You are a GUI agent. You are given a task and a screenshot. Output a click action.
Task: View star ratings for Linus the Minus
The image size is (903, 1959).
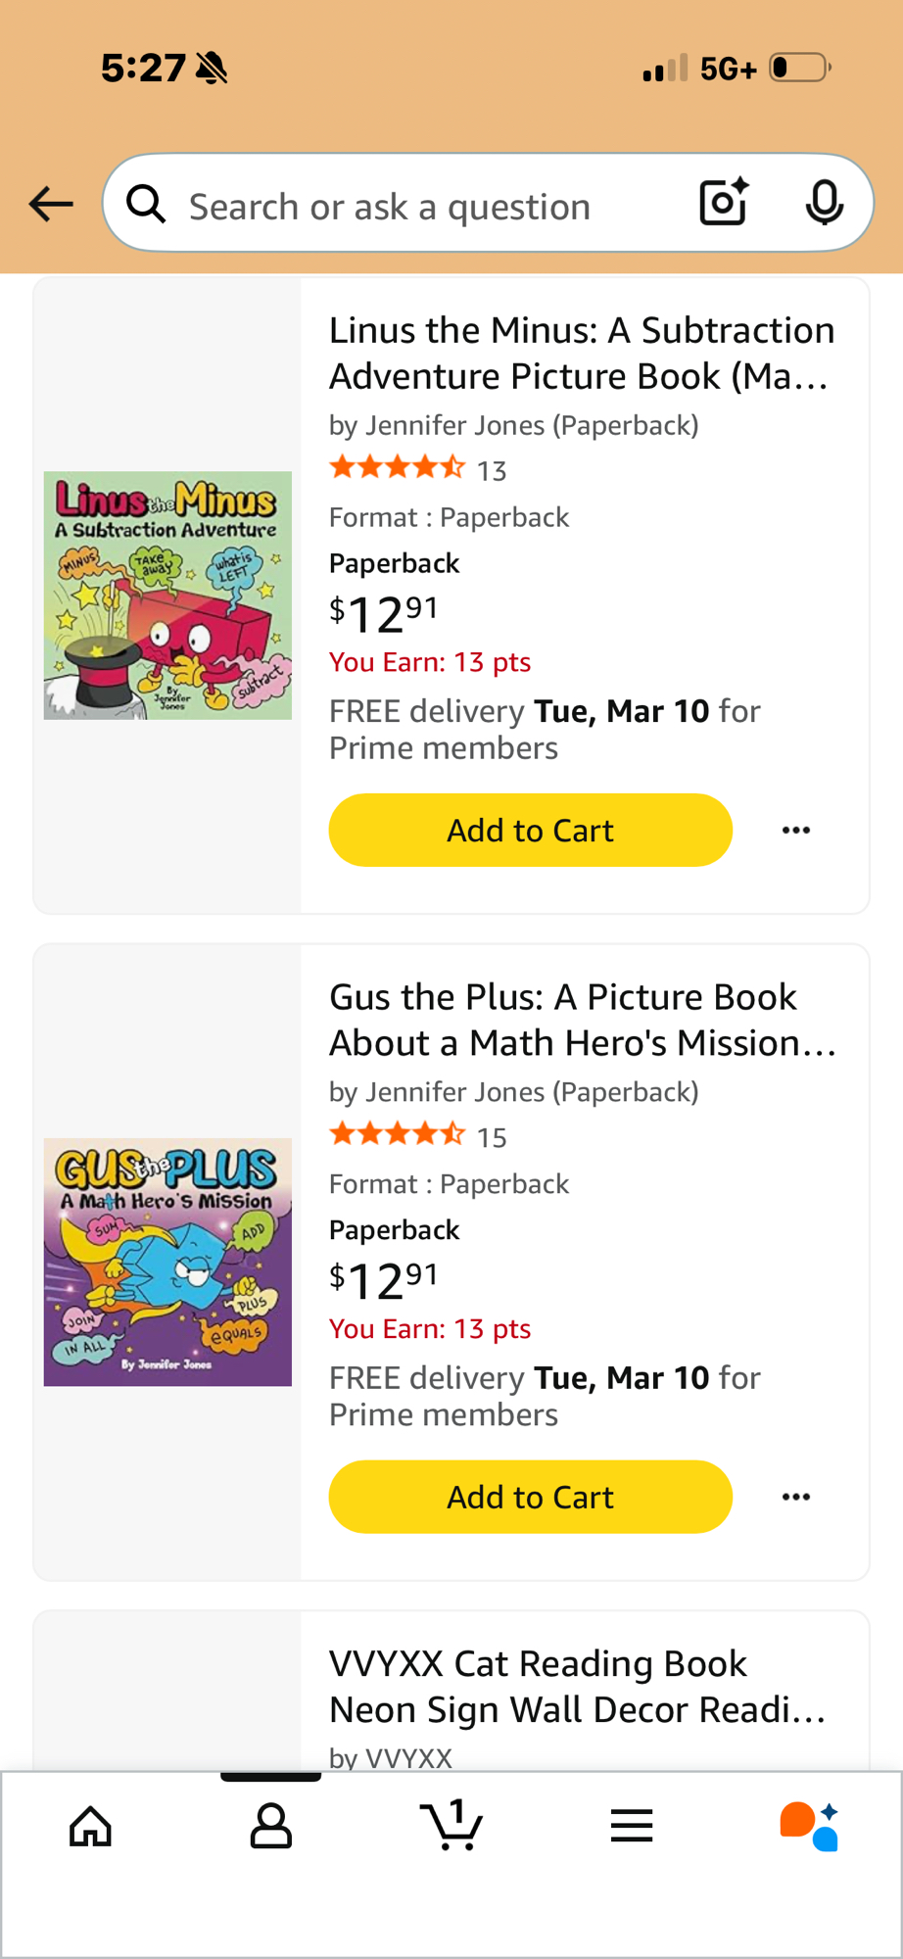coord(397,468)
